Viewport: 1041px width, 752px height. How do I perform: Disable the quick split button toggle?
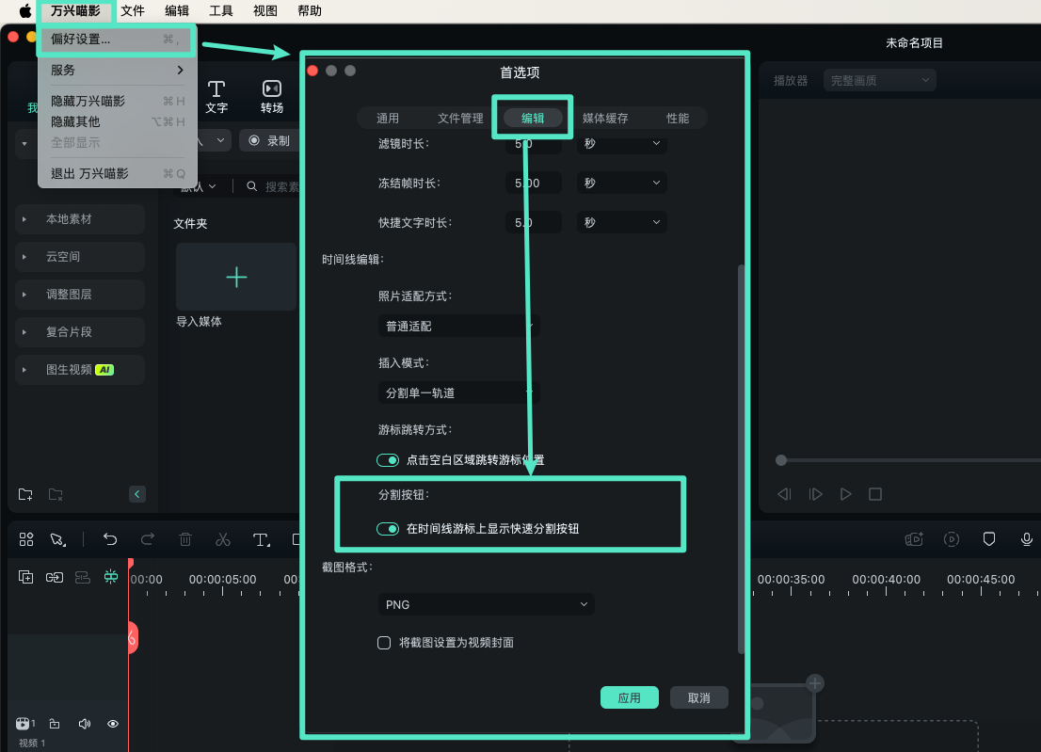pyautogui.click(x=388, y=528)
